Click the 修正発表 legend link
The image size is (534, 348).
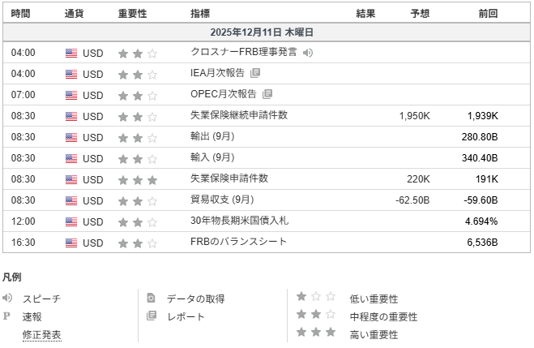41,334
